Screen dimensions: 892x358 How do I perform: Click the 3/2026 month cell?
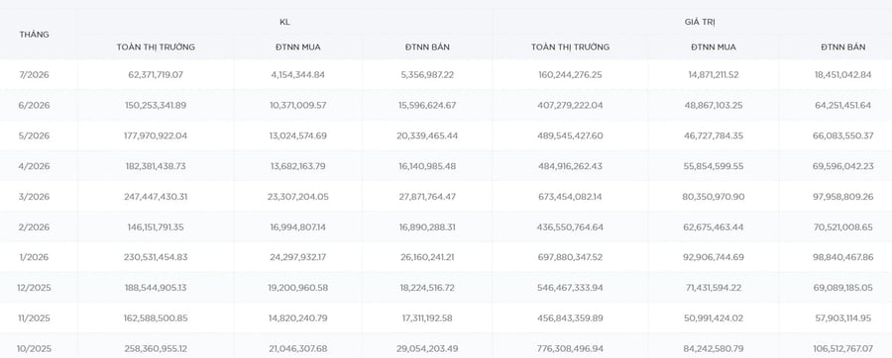(x=34, y=197)
